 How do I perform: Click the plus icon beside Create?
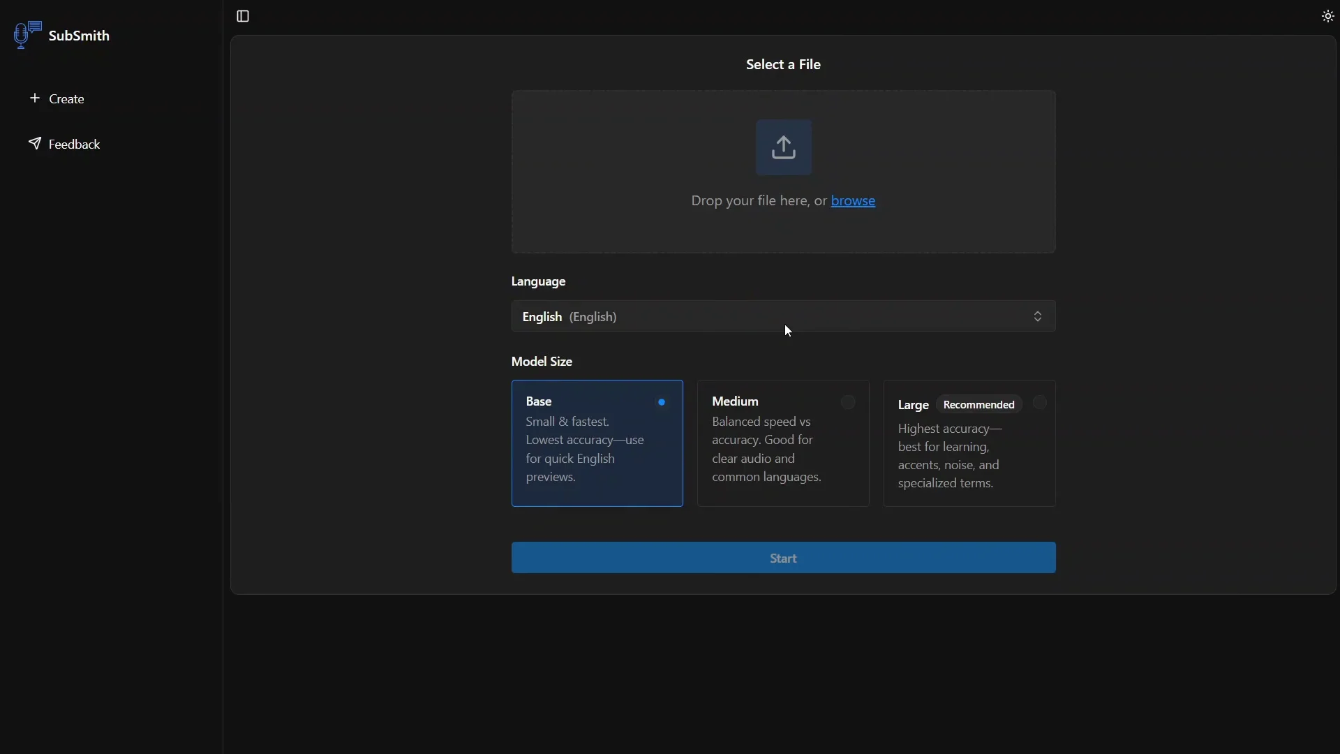[35, 98]
